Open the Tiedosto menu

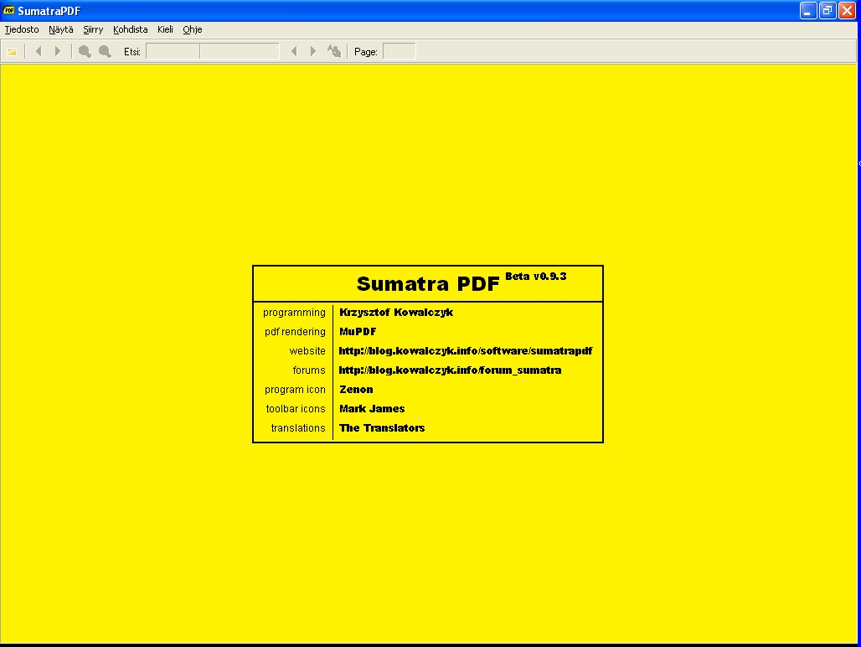coord(22,29)
